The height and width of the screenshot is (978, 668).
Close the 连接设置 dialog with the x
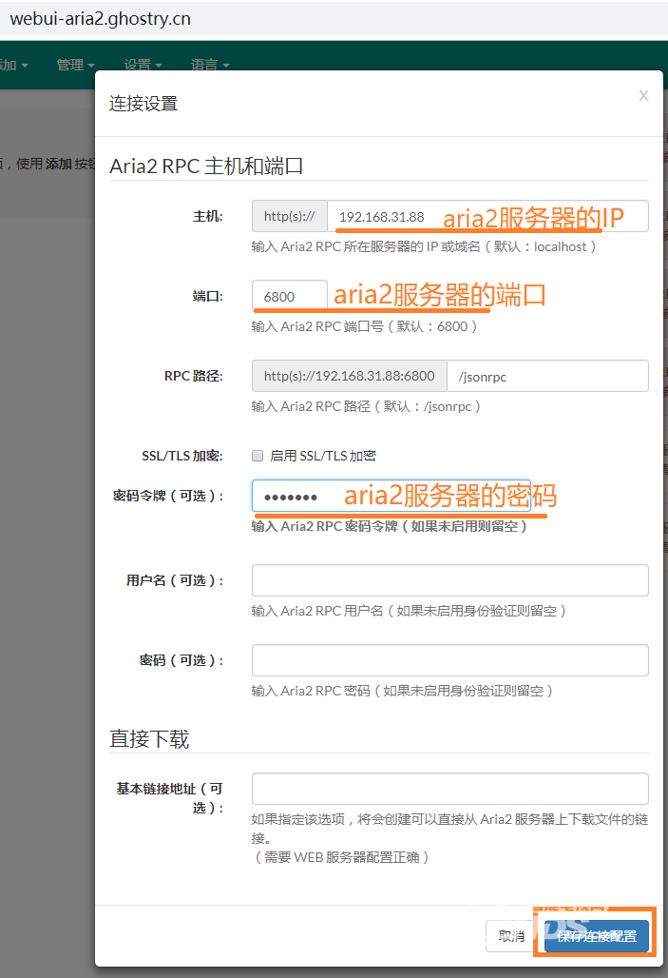pyautogui.click(x=643, y=95)
